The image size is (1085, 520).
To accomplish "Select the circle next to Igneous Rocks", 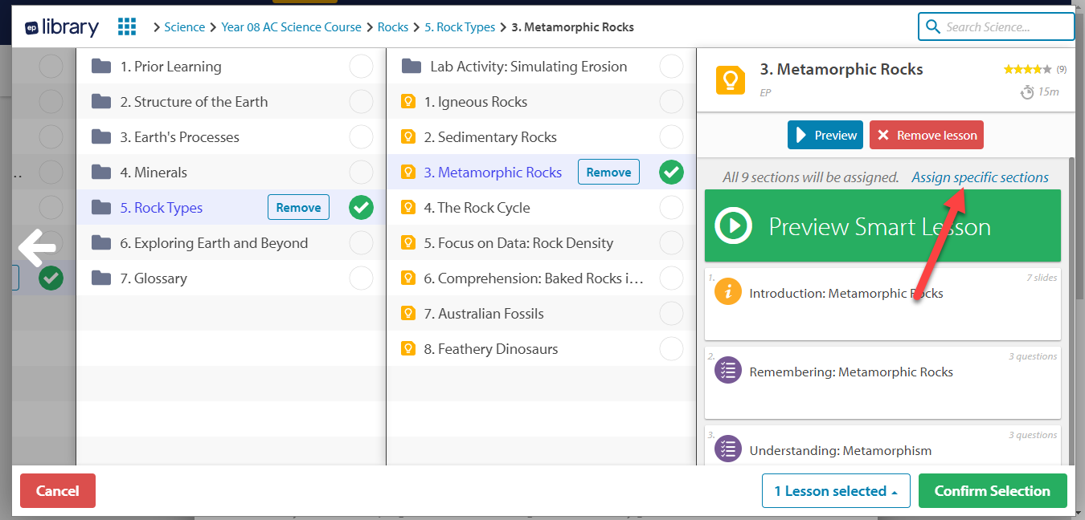I will 671,102.
